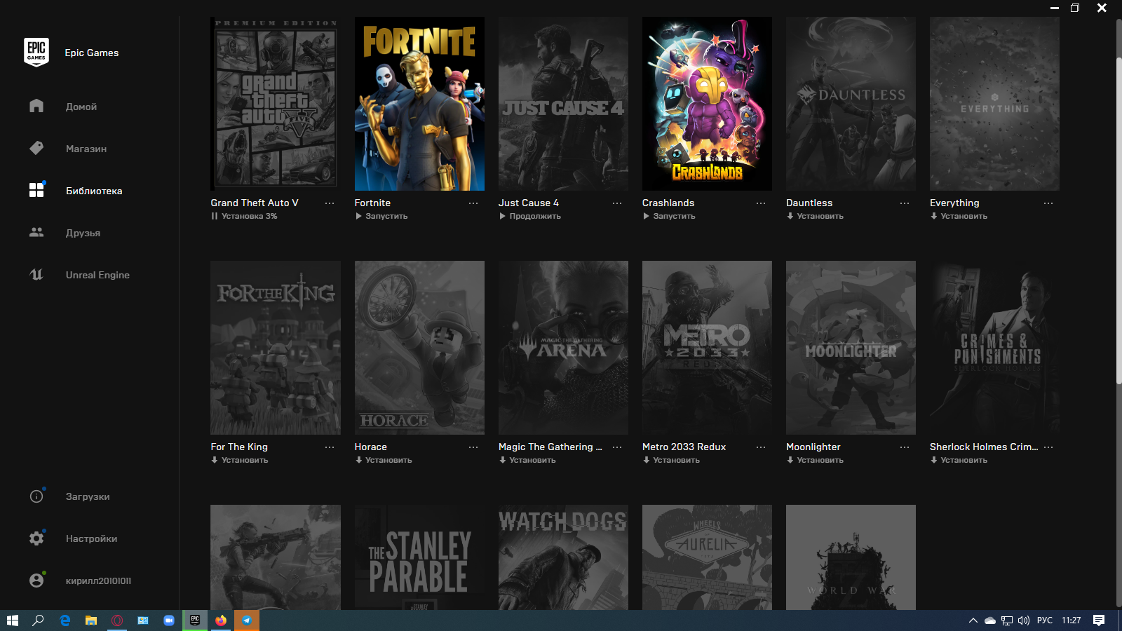Open options menu for Horace
Viewport: 1122px width, 631px height.
[473, 447]
